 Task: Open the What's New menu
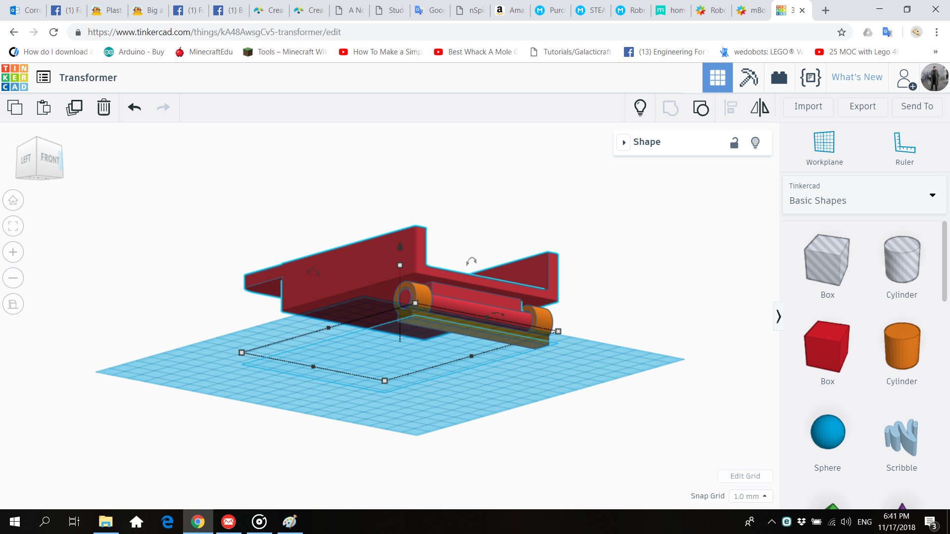856,77
